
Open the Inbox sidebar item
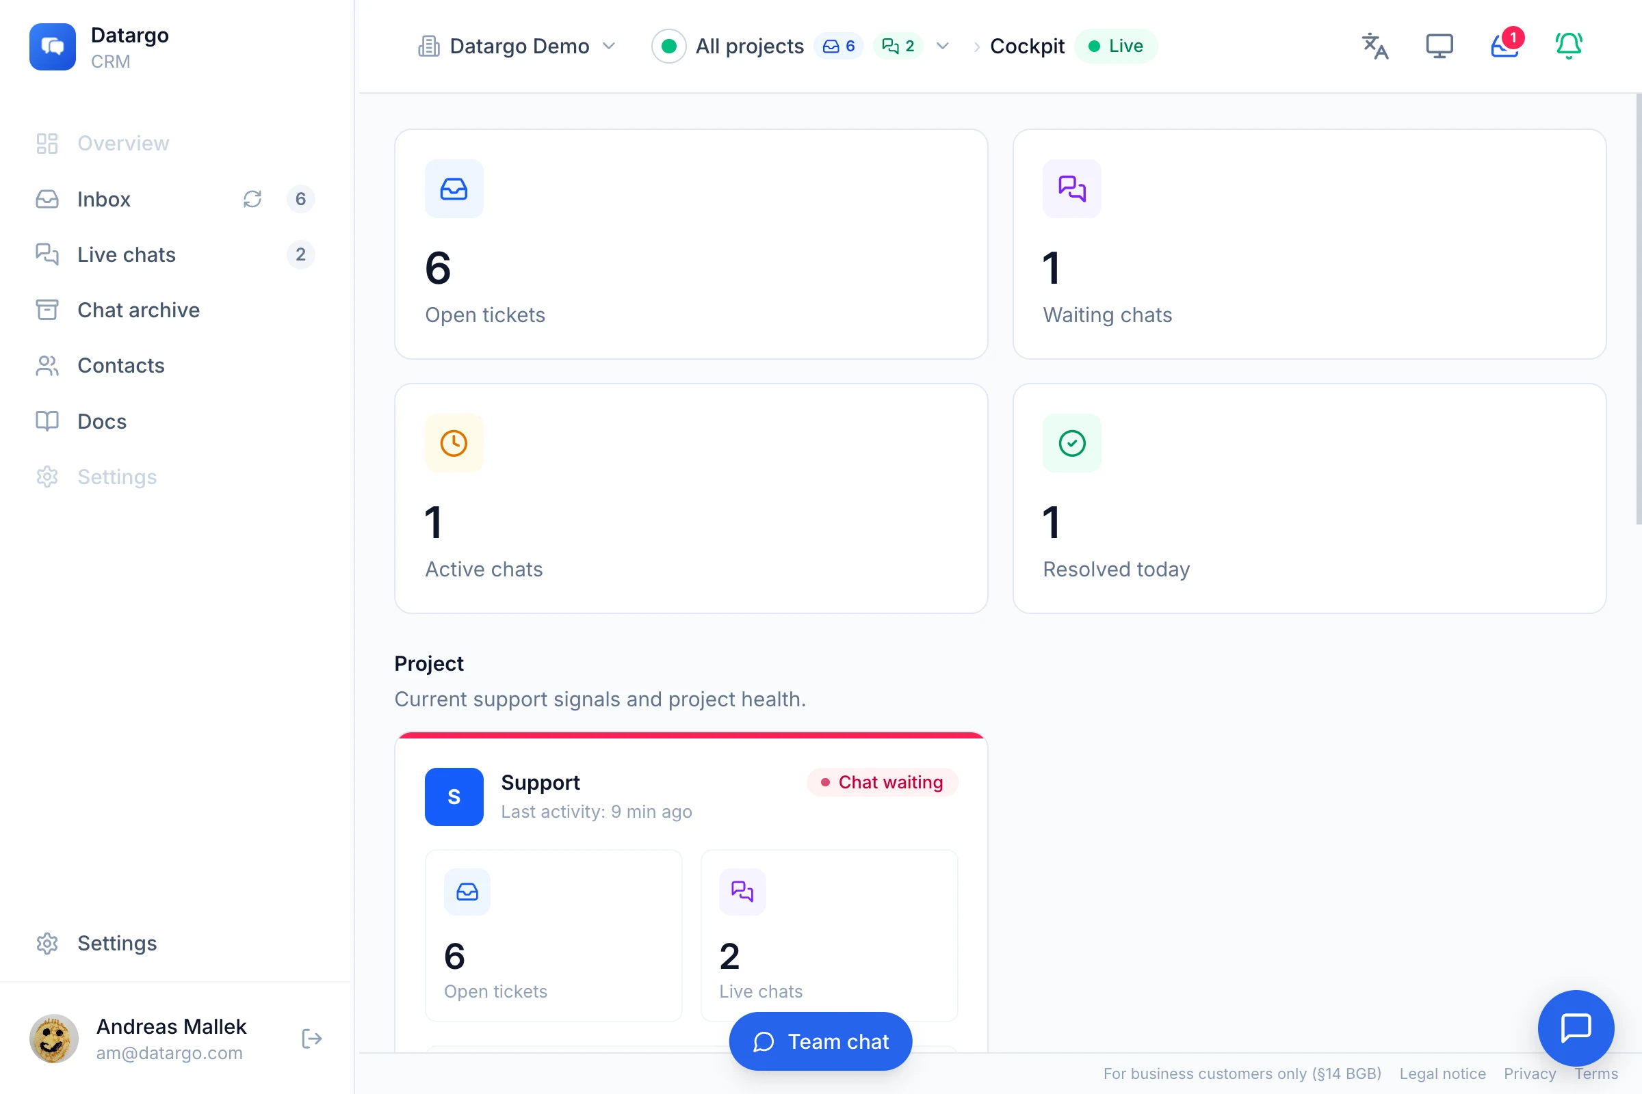pos(174,199)
